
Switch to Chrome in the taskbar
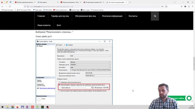12,107
